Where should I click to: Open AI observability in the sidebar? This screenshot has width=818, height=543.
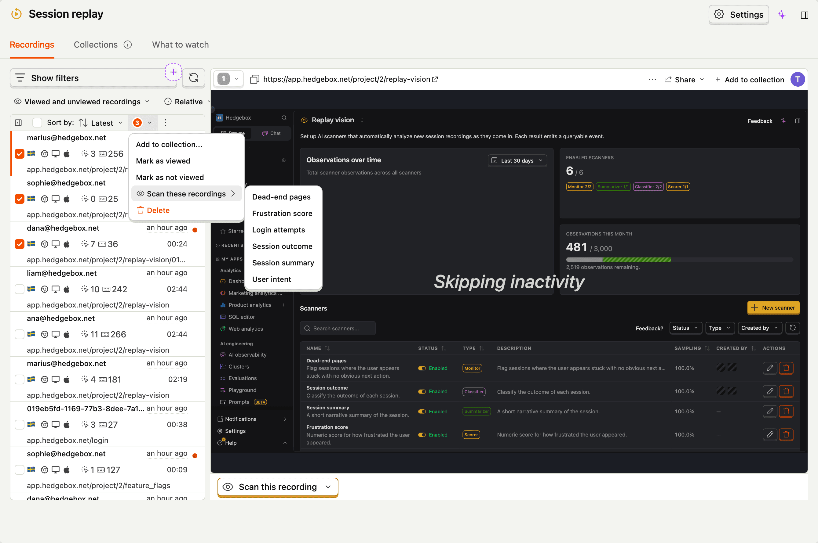(247, 354)
